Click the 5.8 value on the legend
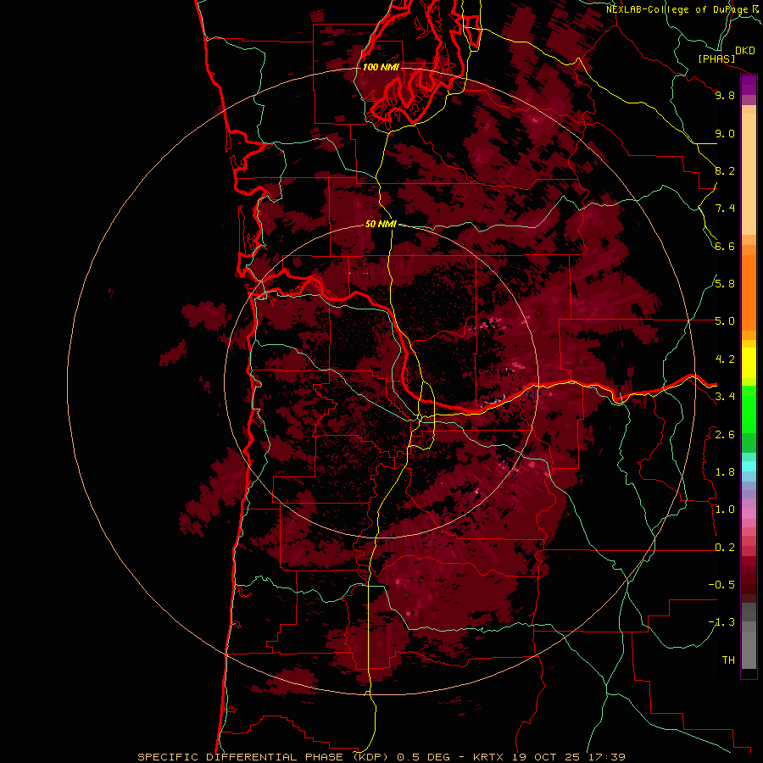763x763 pixels. point(725,284)
